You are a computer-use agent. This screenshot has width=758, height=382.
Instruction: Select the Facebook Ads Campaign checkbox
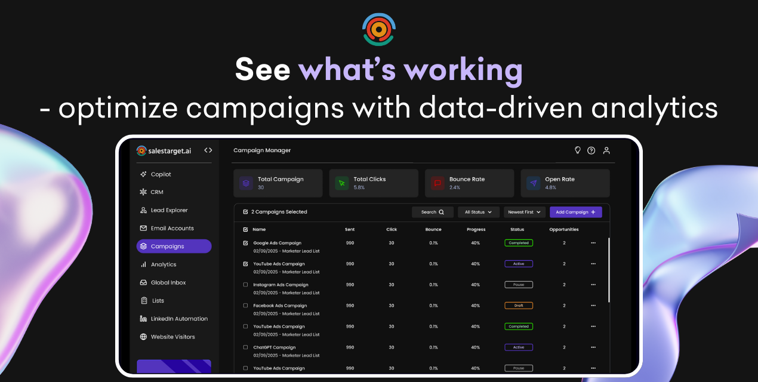(x=245, y=306)
